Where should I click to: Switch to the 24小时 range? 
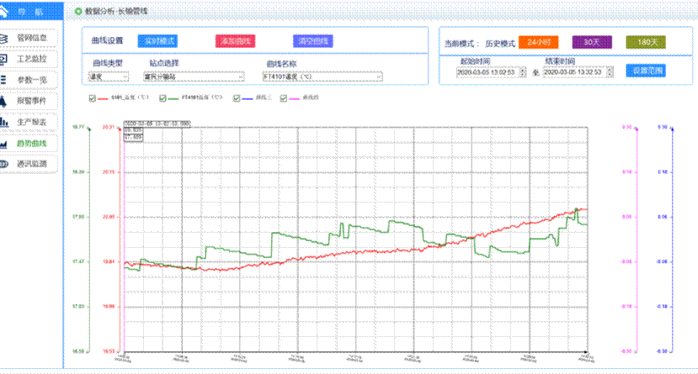539,42
